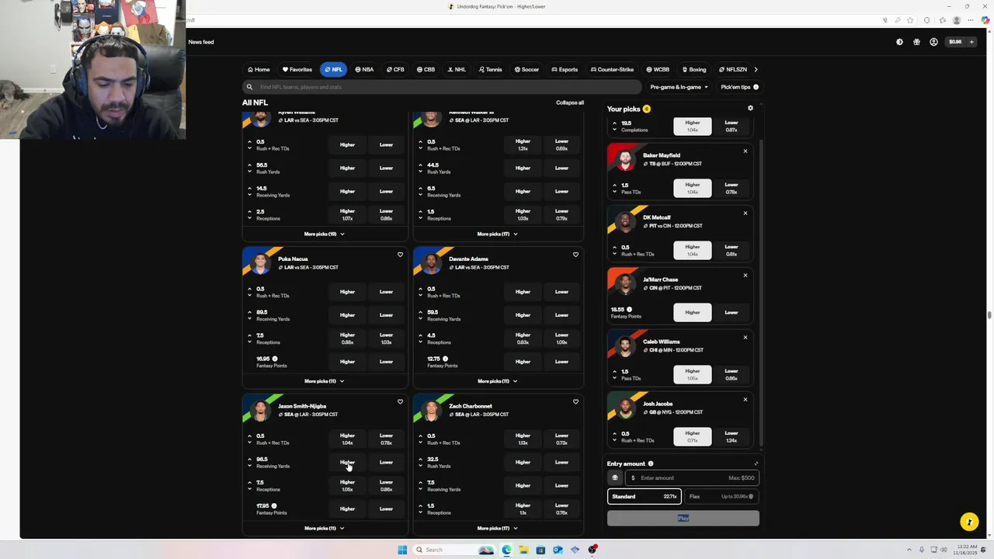Open the Pre-game & In-game dropdown
The width and height of the screenshot is (994, 559).
click(679, 87)
